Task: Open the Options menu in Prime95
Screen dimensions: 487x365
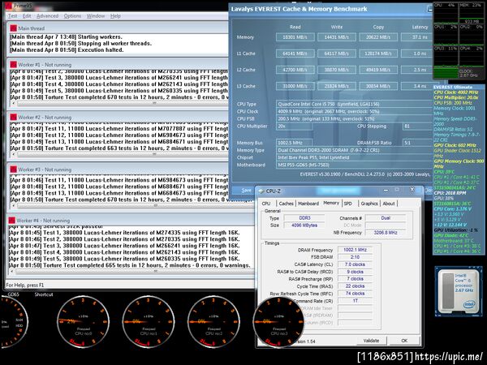Action: (72, 16)
